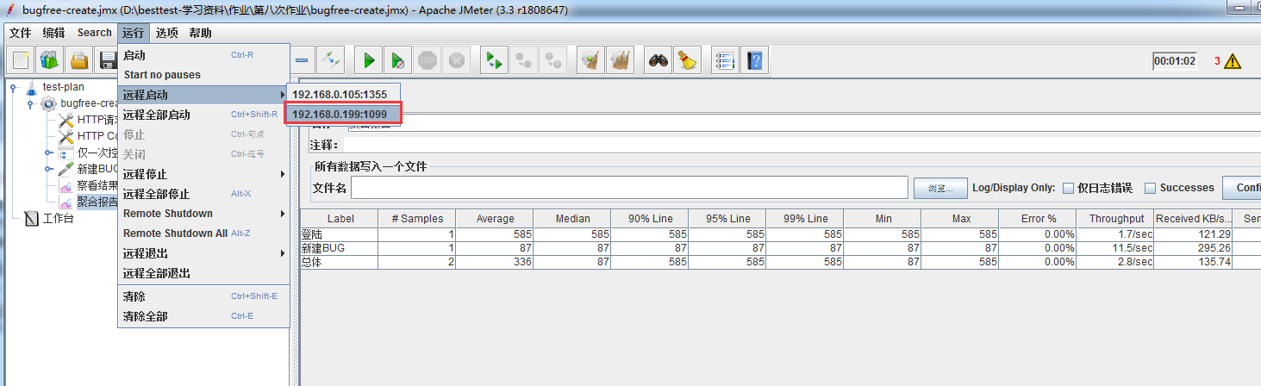Open the 远程退出 submenu

click(x=203, y=253)
